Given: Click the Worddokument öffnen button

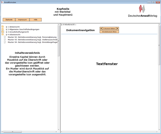Looking at the screenshot, I should [x=109, y=31].
